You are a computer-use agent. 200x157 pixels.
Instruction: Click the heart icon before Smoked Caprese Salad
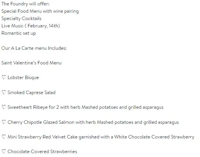(x=4, y=92)
